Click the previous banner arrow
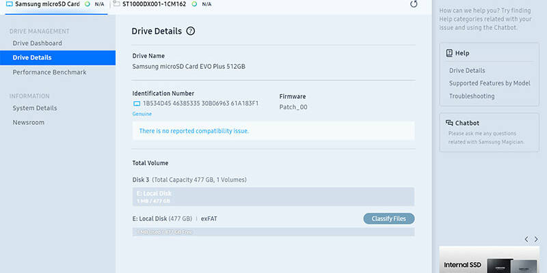 point(526,240)
